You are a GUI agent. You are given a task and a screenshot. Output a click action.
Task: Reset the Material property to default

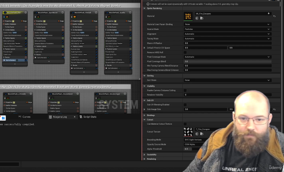274,16
